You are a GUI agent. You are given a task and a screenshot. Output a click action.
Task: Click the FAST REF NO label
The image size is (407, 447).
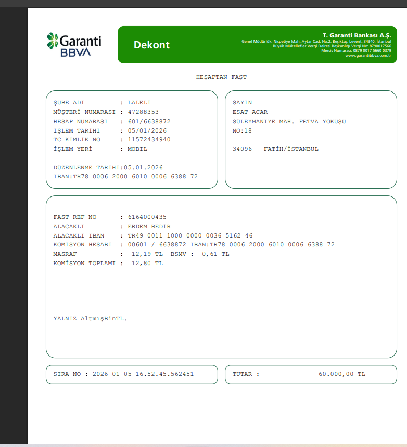click(x=75, y=217)
